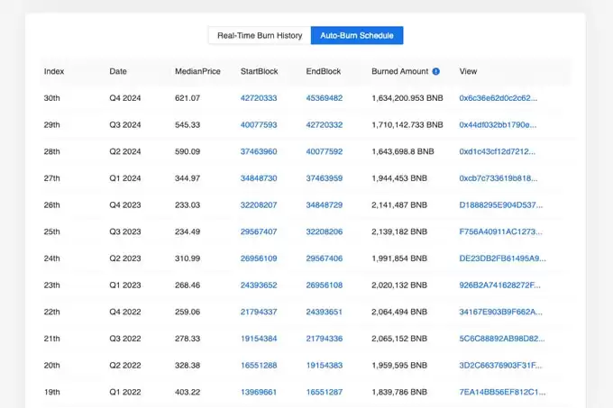Open end block 45369482 link
The image size is (613, 408).
click(325, 98)
